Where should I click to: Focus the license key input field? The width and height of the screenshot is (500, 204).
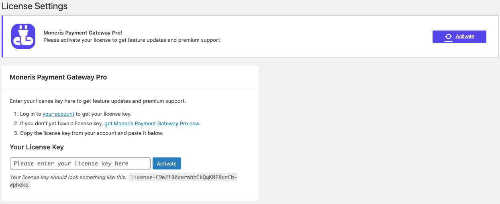click(x=80, y=163)
